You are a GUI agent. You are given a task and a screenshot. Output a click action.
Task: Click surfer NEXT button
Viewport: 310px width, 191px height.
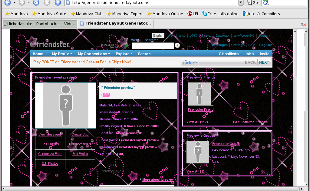coord(264,62)
